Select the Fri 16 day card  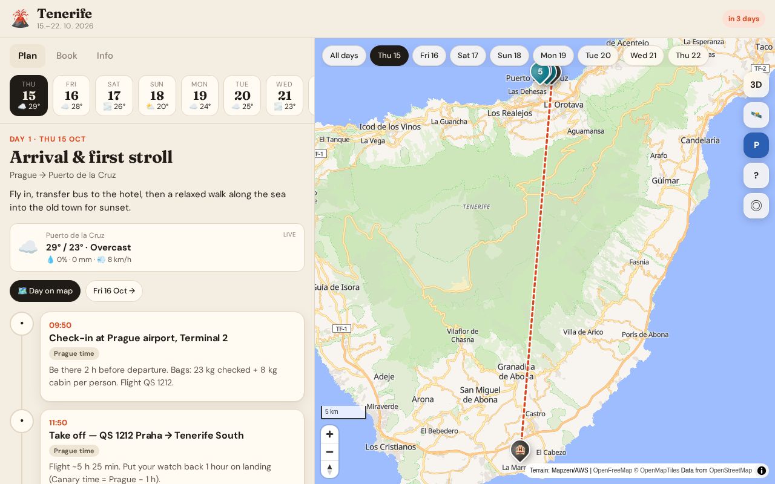[71, 96]
